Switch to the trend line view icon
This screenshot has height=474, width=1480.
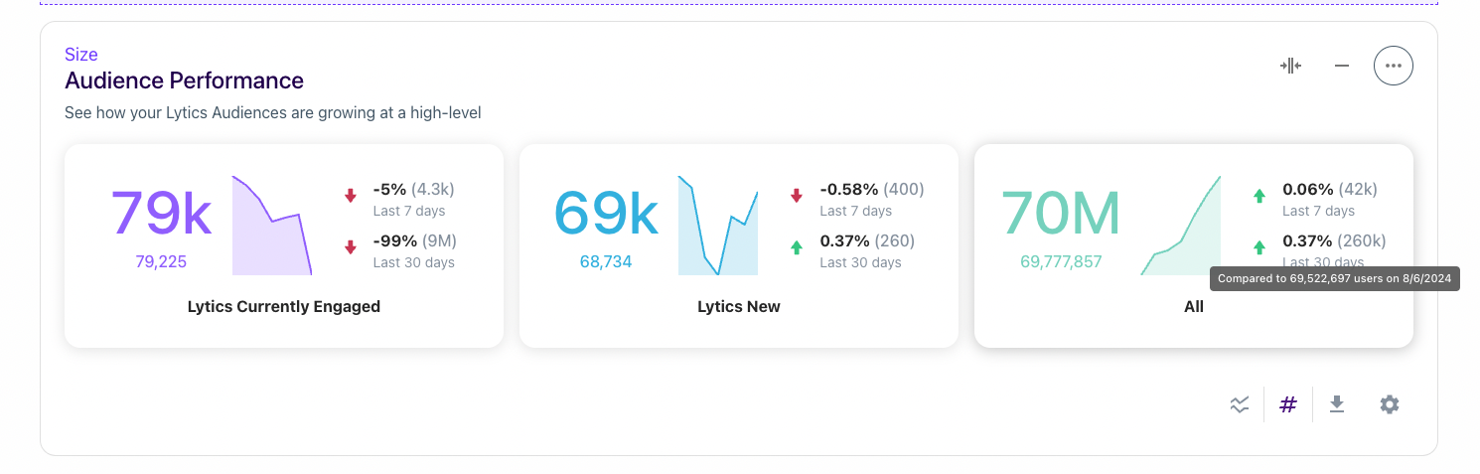coord(1240,404)
